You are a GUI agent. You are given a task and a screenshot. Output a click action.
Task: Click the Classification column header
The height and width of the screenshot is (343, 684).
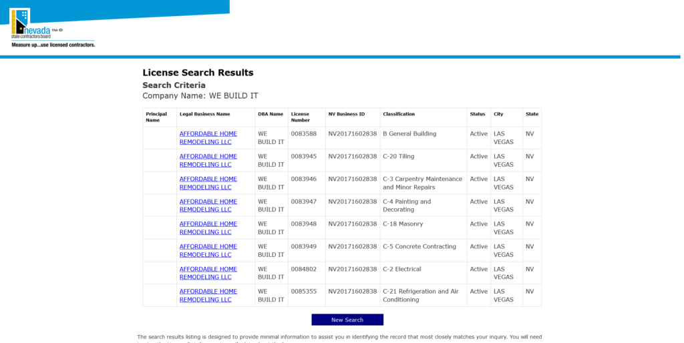click(x=399, y=114)
